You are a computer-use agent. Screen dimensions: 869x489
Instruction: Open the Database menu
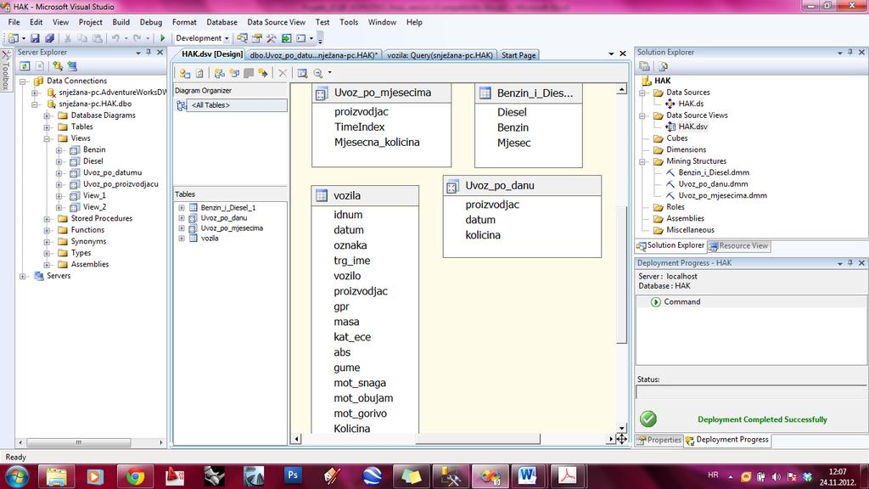(221, 22)
